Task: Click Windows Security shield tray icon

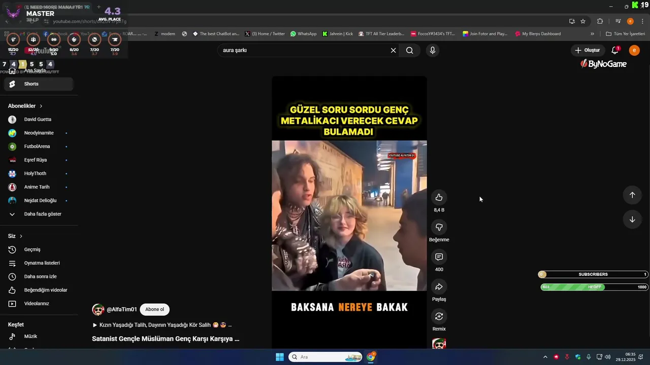Action: tap(578, 357)
